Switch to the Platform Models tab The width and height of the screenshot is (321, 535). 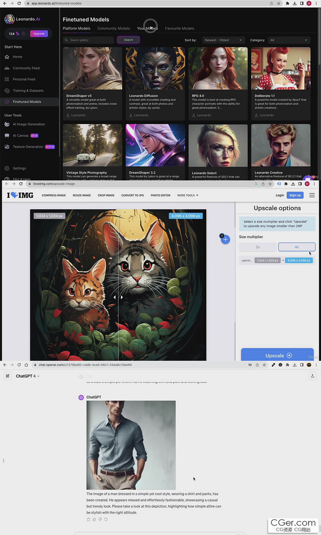(77, 28)
